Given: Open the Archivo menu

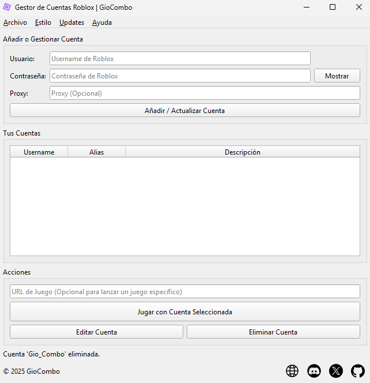Looking at the screenshot, I should (x=15, y=22).
